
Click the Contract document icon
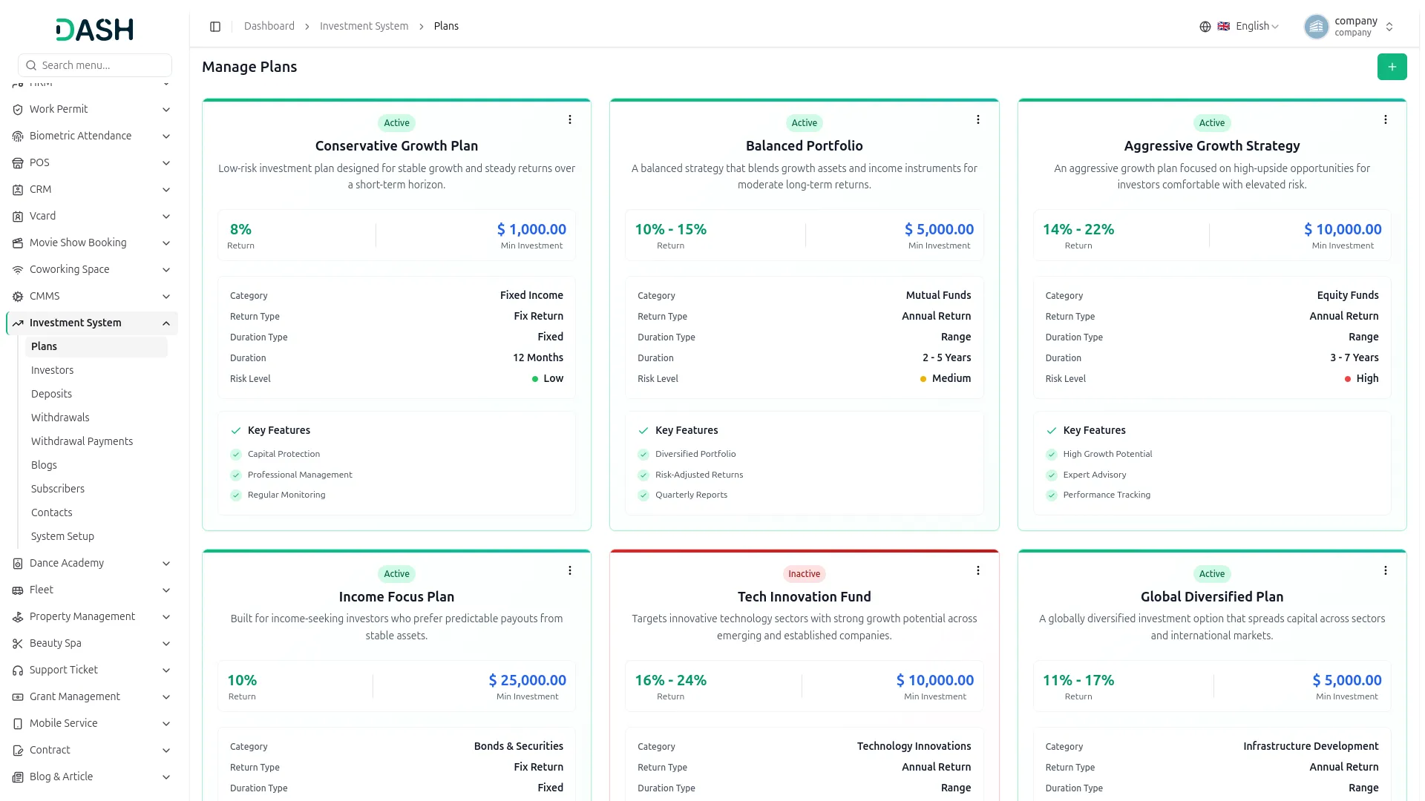(18, 751)
